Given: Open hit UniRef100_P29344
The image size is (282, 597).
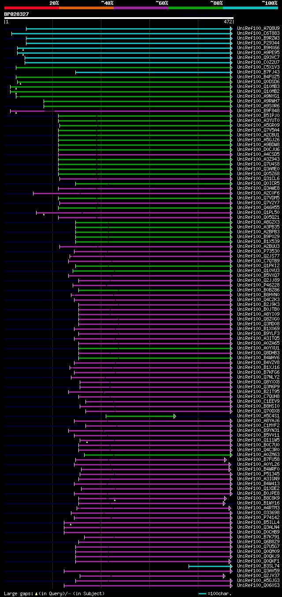Looking at the screenshot, I should (x=258, y=43).
